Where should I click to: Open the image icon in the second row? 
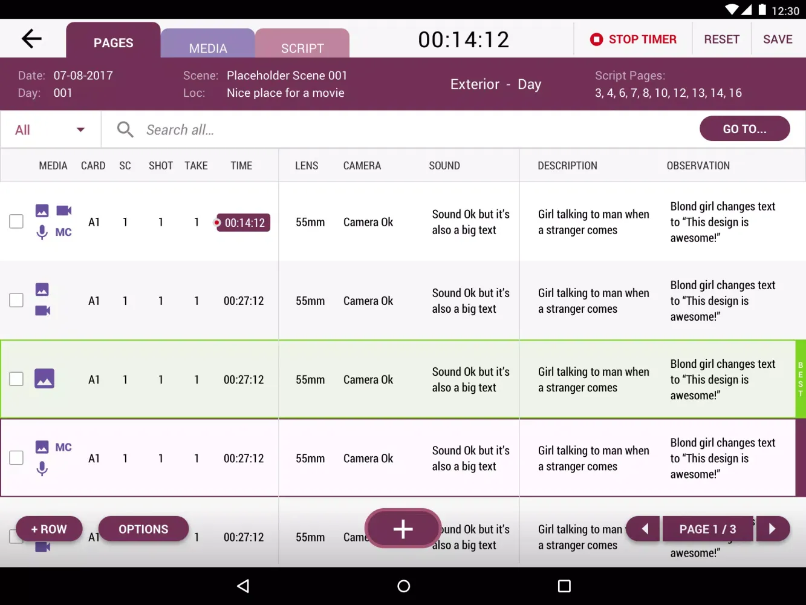(42, 289)
